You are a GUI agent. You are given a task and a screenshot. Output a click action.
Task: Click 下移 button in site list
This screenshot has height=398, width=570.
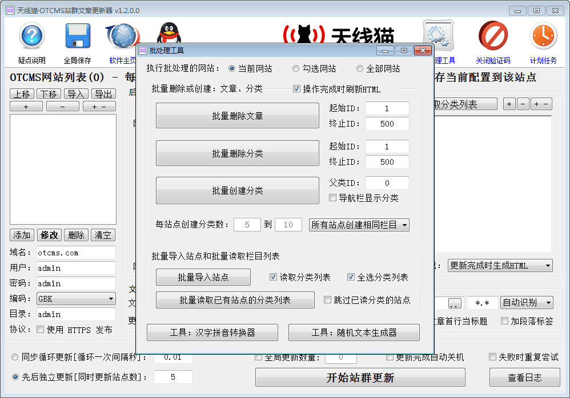[x=49, y=94]
